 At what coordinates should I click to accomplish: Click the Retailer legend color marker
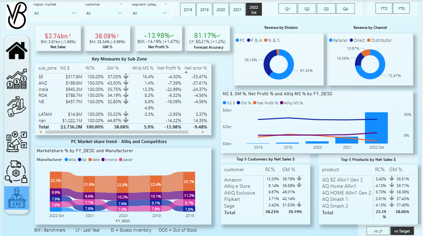point(332,40)
